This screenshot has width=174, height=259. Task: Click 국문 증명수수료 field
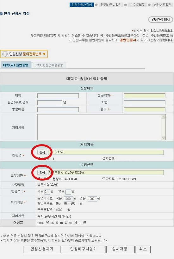[x=69, y=199]
